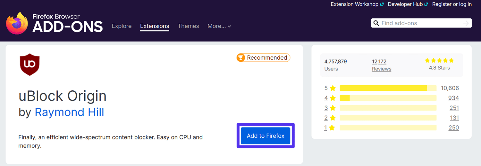
Task: Click the 5-star rating bar
Action: [x=388, y=88]
